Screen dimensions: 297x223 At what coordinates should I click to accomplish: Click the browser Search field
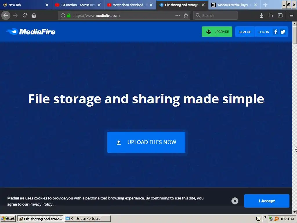coord(215,15)
